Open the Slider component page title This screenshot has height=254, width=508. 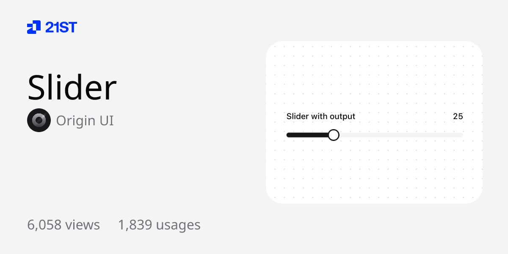click(72, 87)
